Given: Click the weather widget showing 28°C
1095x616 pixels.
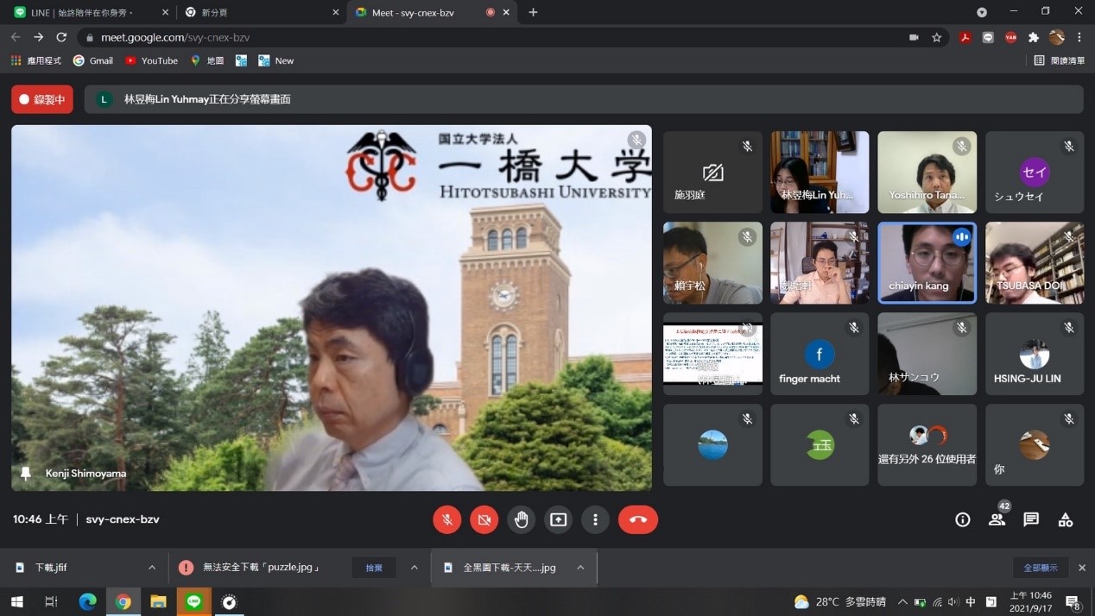Looking at the screenshot, I should click(x=840, y=601).
